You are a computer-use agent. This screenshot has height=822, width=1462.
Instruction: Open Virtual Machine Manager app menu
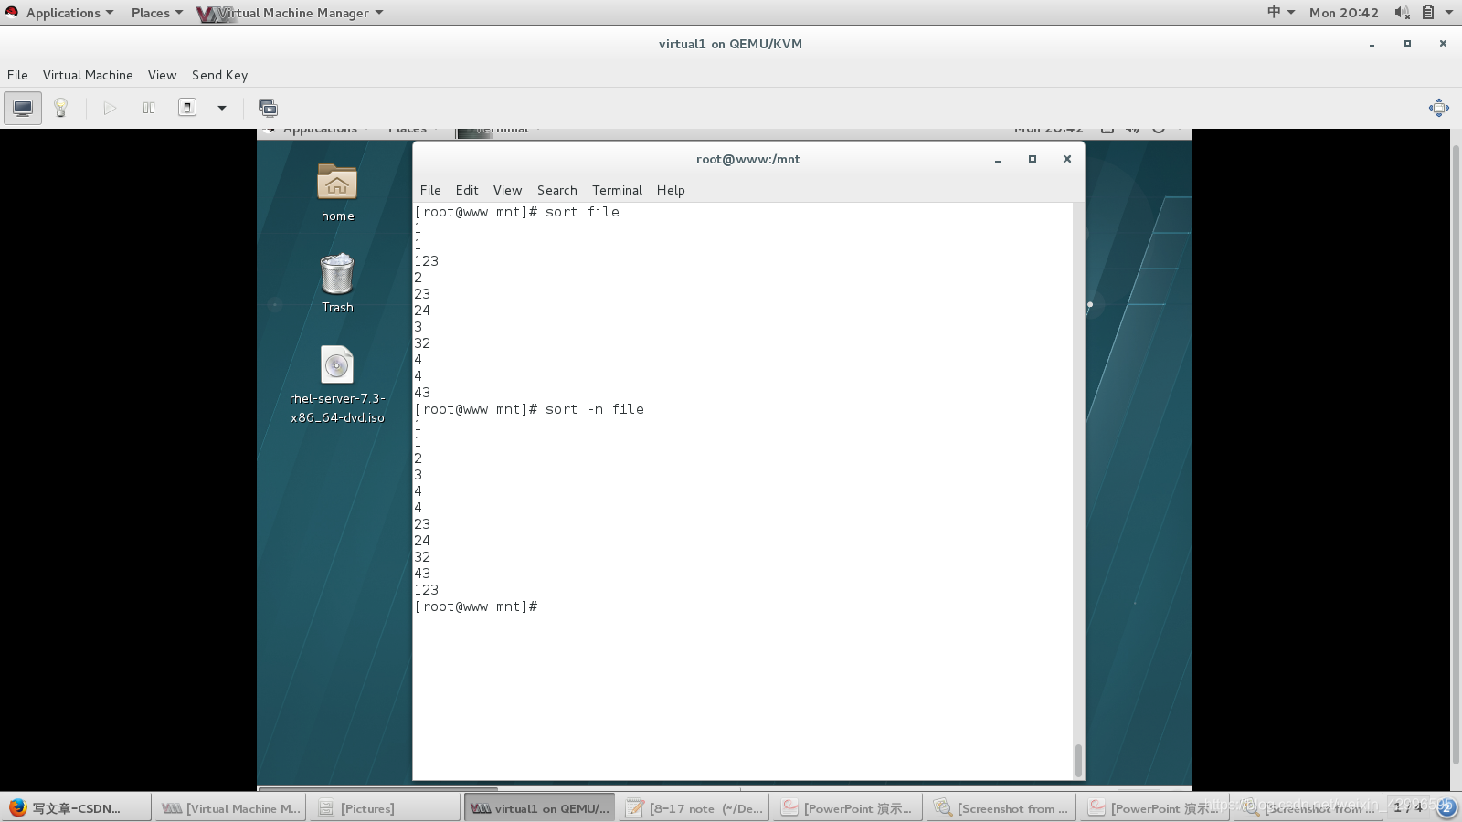291,13
